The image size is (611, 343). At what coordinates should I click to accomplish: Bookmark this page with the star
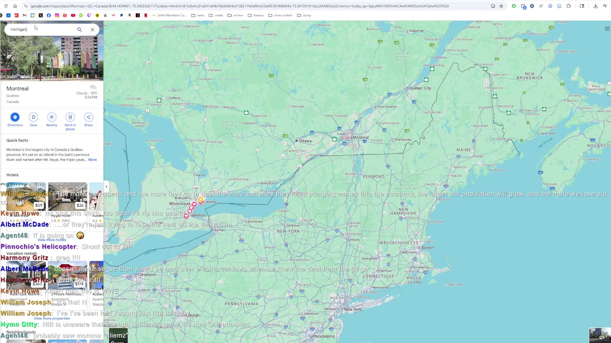(501, 6)
